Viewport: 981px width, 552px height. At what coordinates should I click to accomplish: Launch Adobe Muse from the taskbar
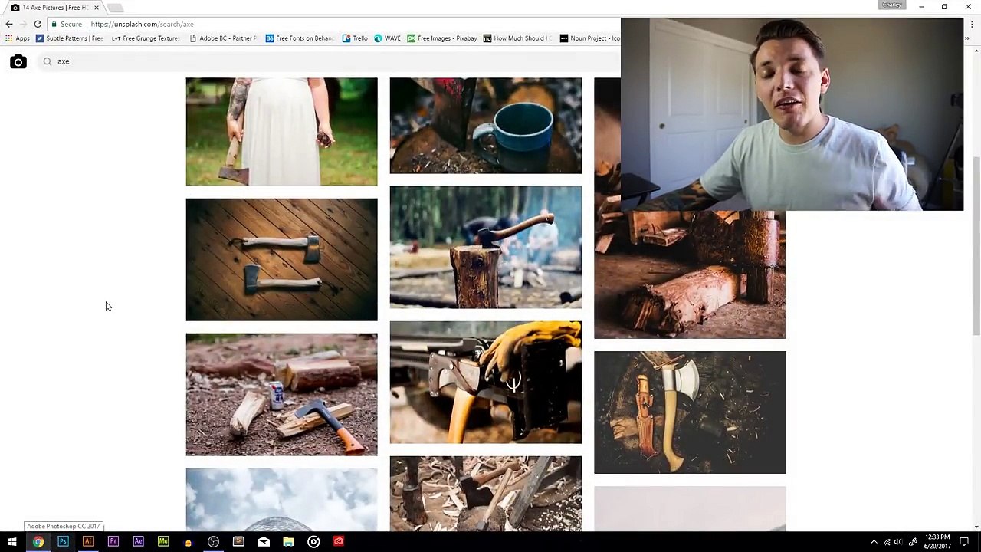point(163,542)
